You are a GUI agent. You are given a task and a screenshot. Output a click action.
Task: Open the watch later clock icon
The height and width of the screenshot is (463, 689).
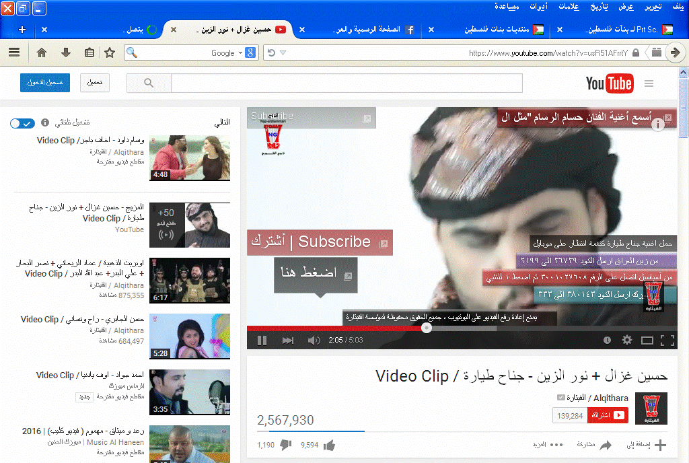pos(608,341)
